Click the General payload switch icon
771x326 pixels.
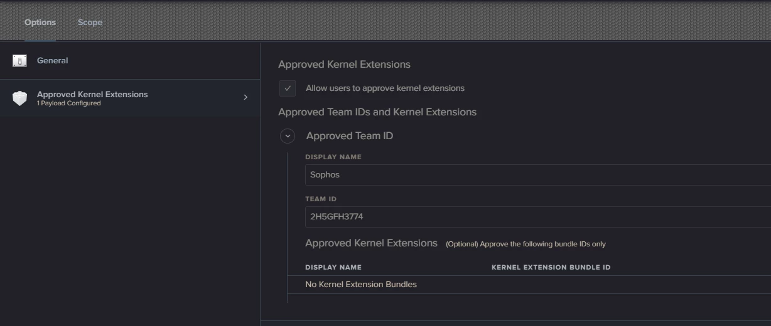click(x=19, y=61)
